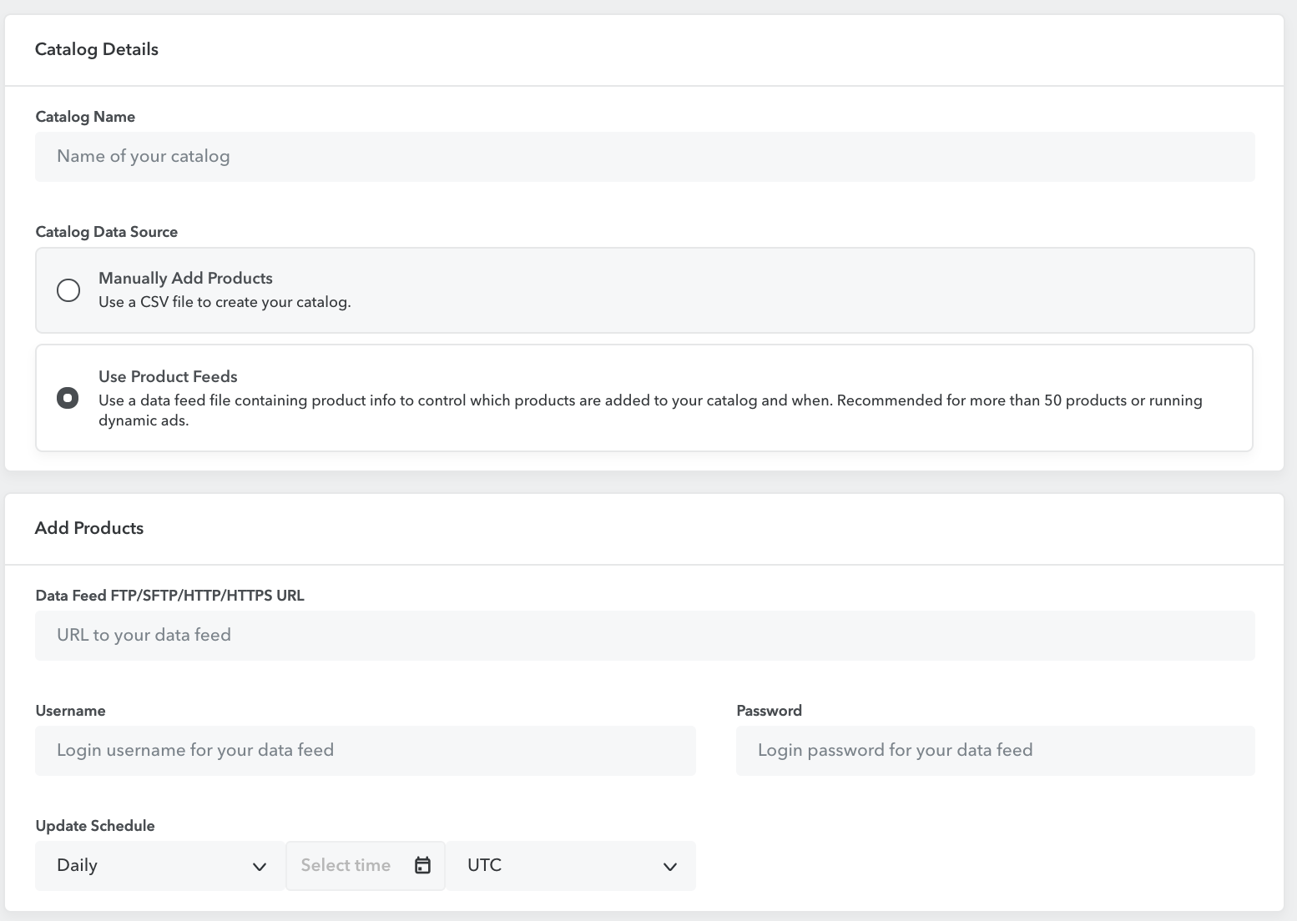Screen dimensions: 1297x921
Task: Click the calendar icon in the time picker
Action: point(423,865)
